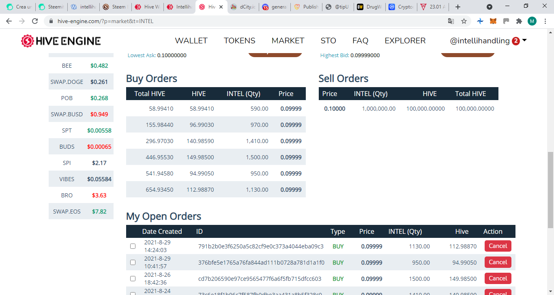Switch to the Hive Wallet tab

coord(147,7)
